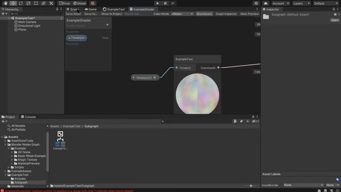Select the ExampleTest subgraph asset

tap(60, 140)
